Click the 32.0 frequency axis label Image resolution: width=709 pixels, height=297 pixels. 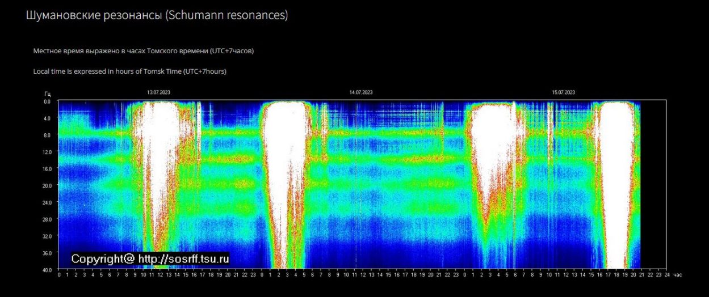point(47,236)
